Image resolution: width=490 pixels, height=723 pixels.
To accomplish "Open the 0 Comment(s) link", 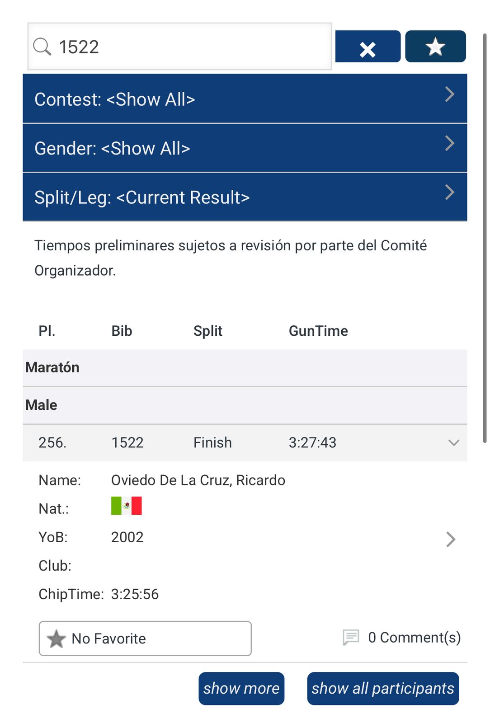I will click(x=414, y=637).
